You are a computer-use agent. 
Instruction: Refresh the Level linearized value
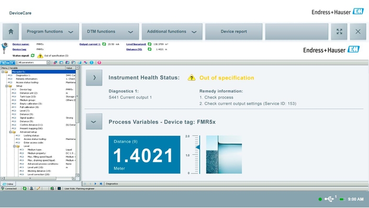pos(149,44)
